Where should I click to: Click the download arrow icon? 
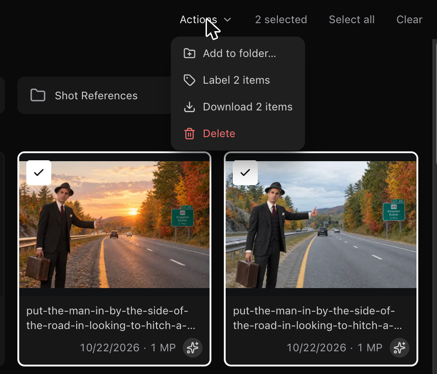190,107
